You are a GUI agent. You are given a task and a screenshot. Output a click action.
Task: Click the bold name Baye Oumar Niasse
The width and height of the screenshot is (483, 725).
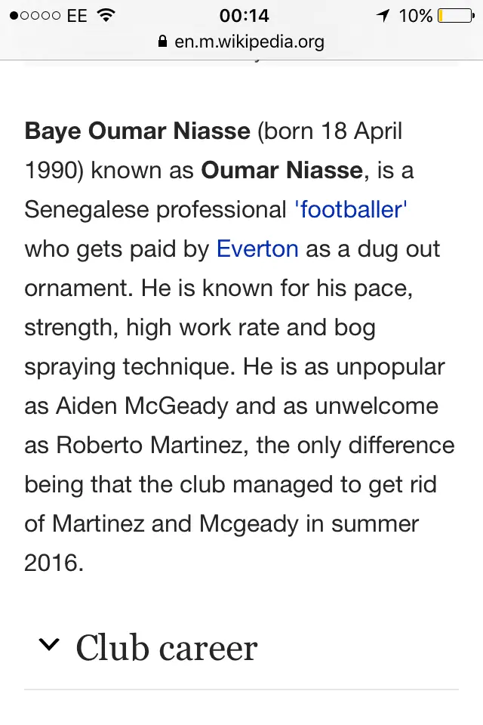(137, 131)
